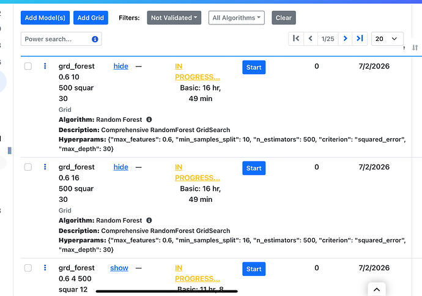This screenshot has width=422, height=296.
Task: Open IN PROGRESS status link for grd_forest 0.6 10
Action: pos(198,72)
